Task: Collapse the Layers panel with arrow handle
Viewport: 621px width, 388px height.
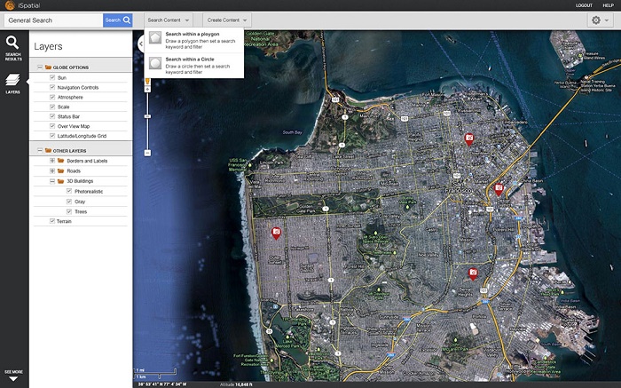Action: [140, 43]
